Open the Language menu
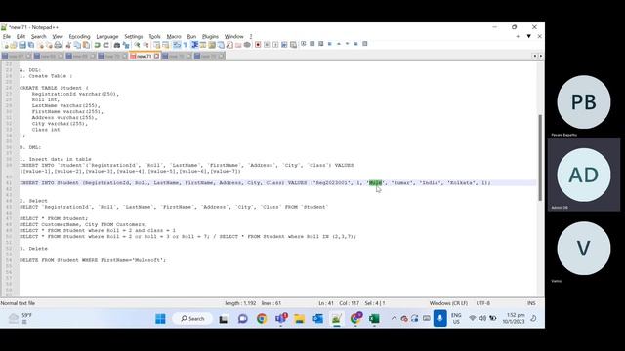 click(x=106, y=36)
